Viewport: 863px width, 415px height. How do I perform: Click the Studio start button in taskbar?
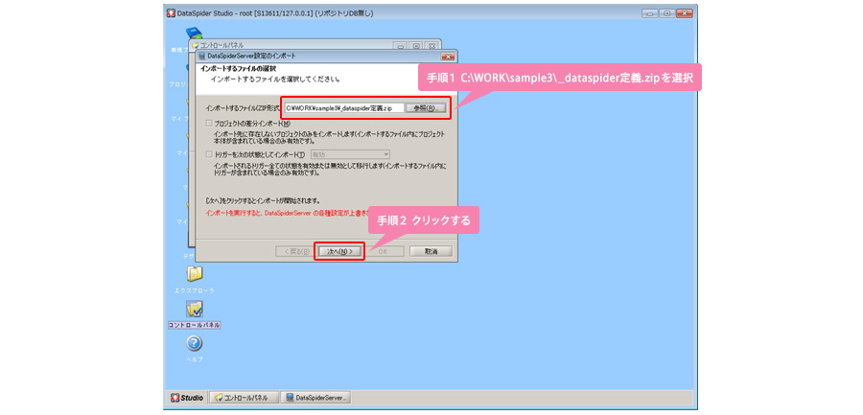pos(187,397)
